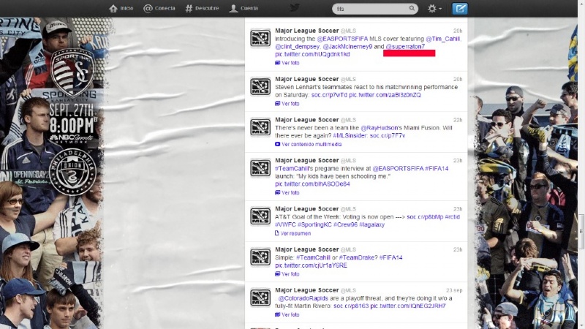Click the Inicio house icon
This screenshot has height=329, width=585.
click(x=113, y=8)
